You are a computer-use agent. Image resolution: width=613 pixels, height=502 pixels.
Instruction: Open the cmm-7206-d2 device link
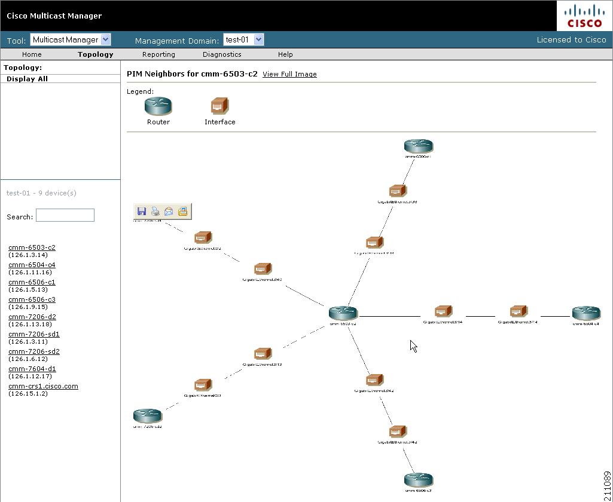click(x=32, y=317)
